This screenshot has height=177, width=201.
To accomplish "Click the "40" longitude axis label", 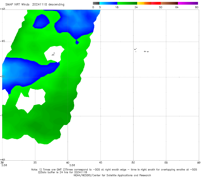I will pyautogui.click(x=68, y=163).
